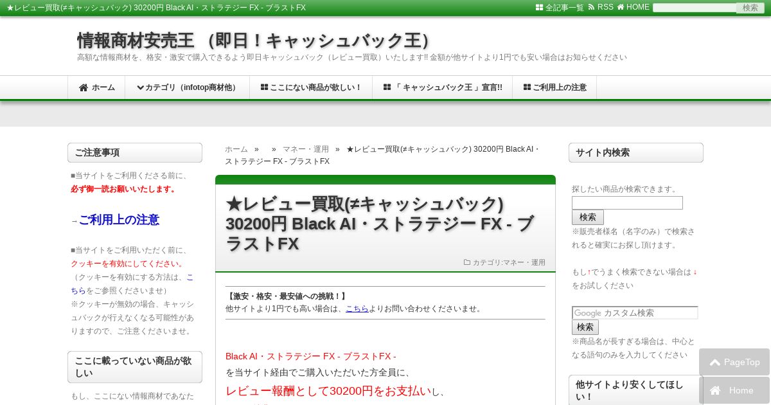771x405 pixels.
Task: Click 【激安・格安・最安値への挑戦！】 text
Action: 287,296
